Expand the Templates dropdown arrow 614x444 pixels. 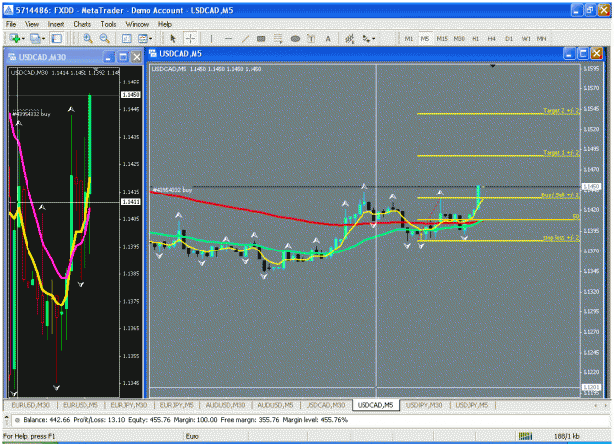click(150, 39)
